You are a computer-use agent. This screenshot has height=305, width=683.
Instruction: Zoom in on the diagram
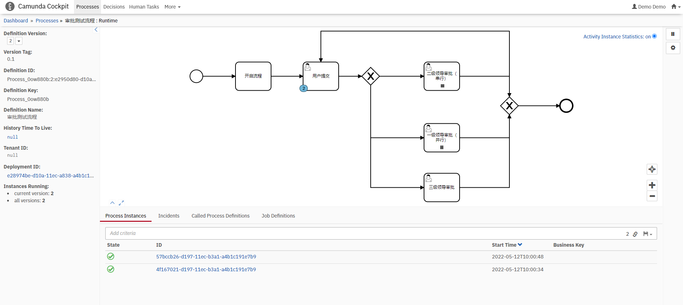652,185
